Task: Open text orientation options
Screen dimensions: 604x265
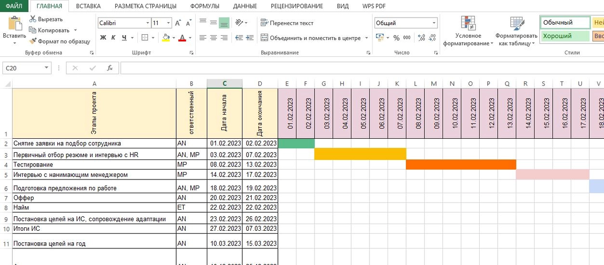Action: (x=241, y=22)
